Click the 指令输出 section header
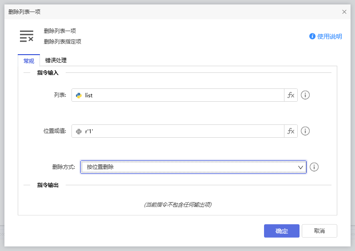 pyautogui.click(x=47, y=185)
